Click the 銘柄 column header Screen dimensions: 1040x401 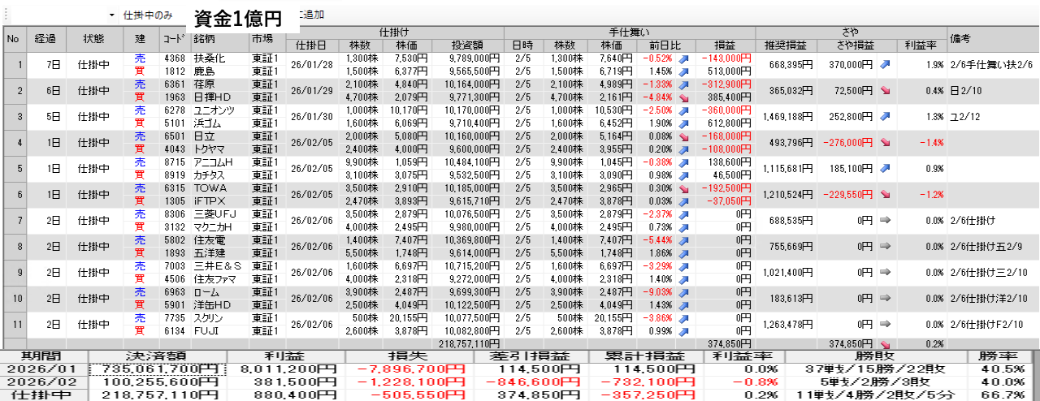click(x=204, y=39)
